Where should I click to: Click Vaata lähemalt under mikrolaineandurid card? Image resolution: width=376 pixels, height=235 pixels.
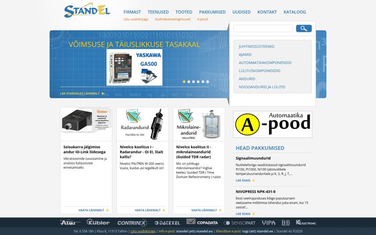204,210
